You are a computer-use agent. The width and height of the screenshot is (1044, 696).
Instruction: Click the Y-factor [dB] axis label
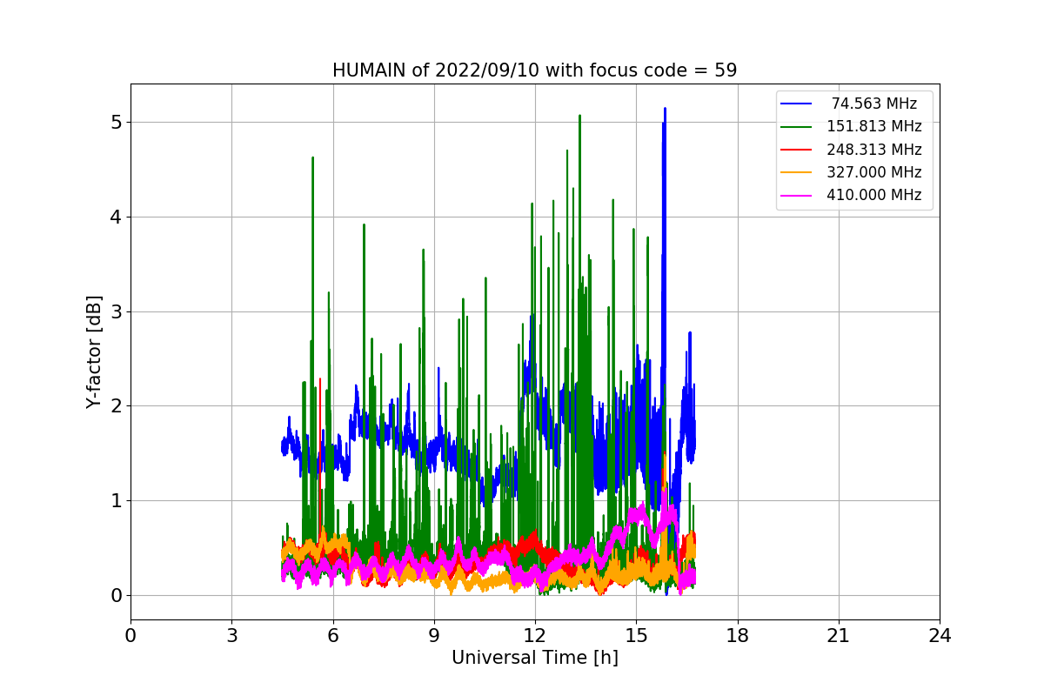tap(95, 352)
